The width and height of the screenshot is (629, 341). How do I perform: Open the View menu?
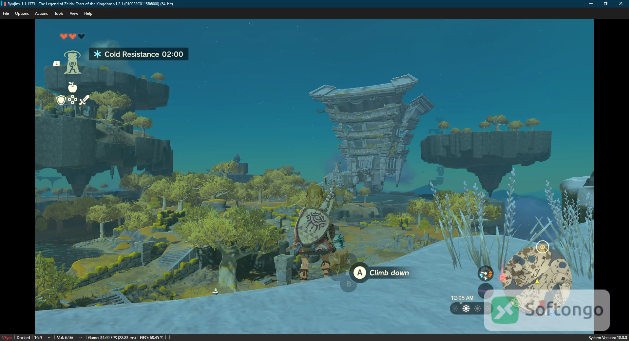pos(74,13)
